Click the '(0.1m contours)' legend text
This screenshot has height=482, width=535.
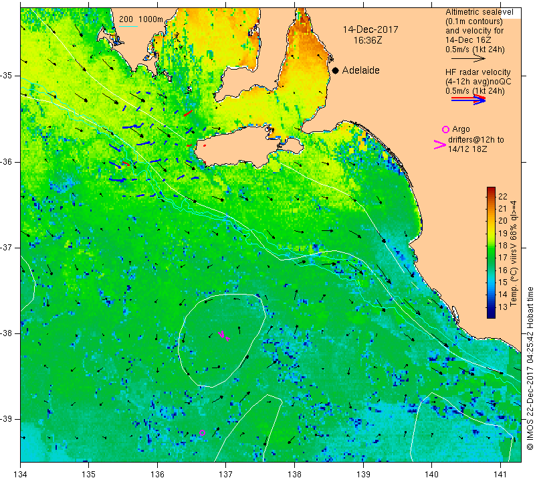click(473, 21)
